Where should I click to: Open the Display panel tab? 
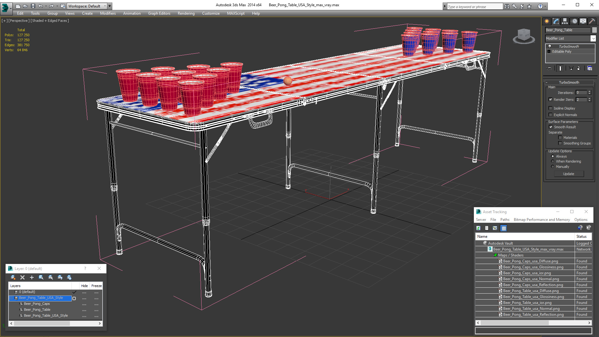pyautogui.click(x=583, y=21)
